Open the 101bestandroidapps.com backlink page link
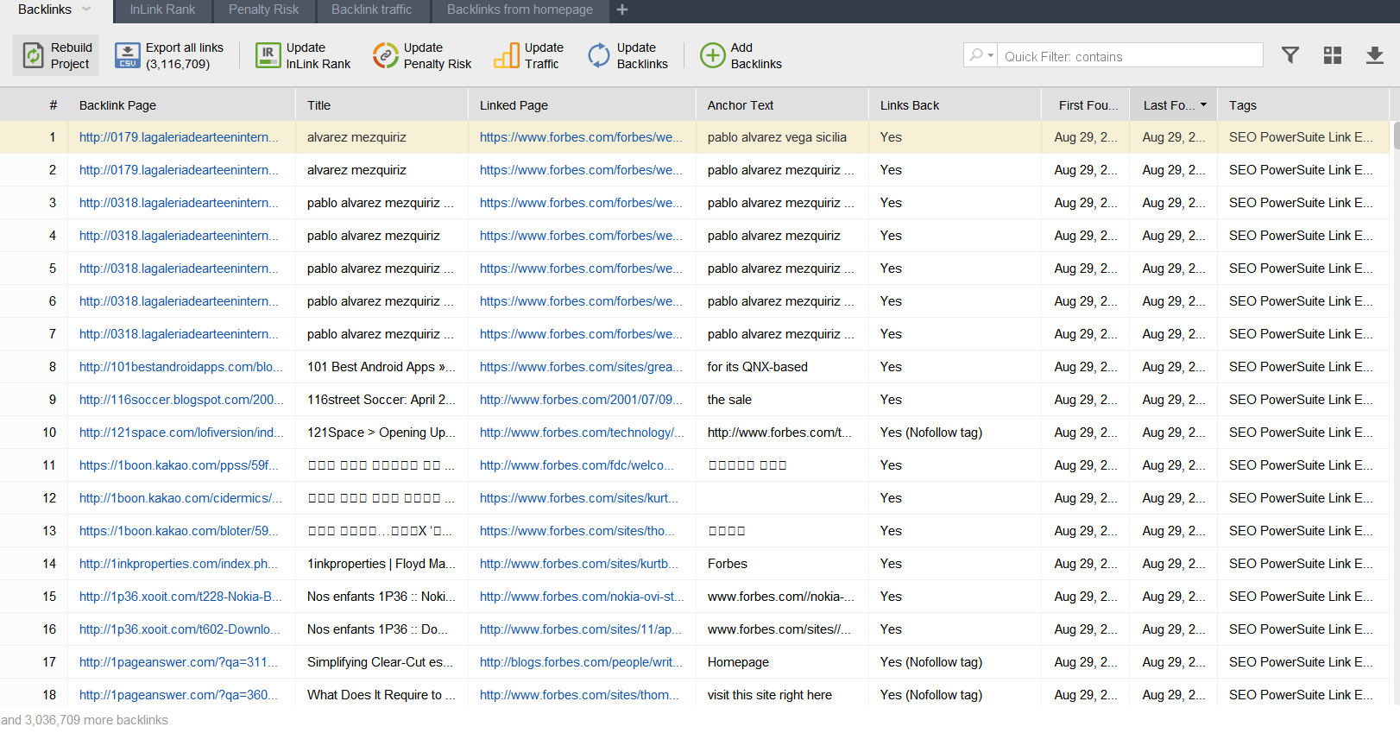 click(180, 367)
